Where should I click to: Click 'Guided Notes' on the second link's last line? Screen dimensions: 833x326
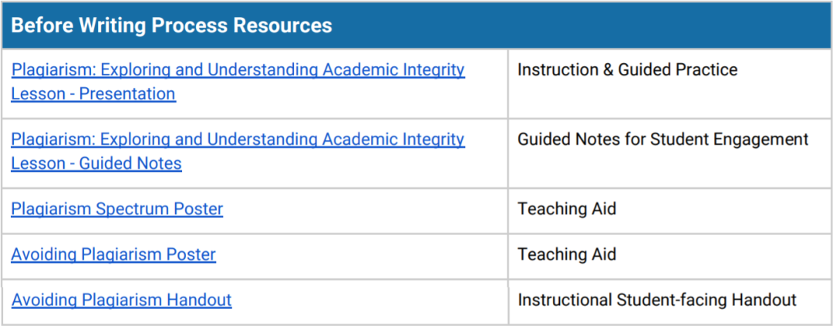[x=130, y=163]
